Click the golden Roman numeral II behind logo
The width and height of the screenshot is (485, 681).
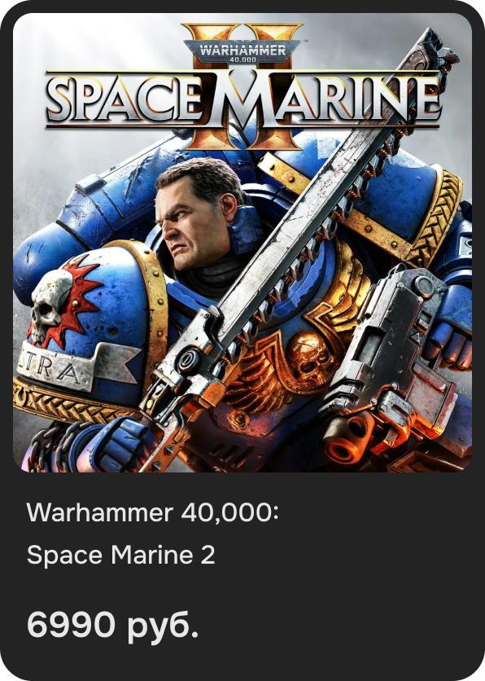(x=243, y=85)
